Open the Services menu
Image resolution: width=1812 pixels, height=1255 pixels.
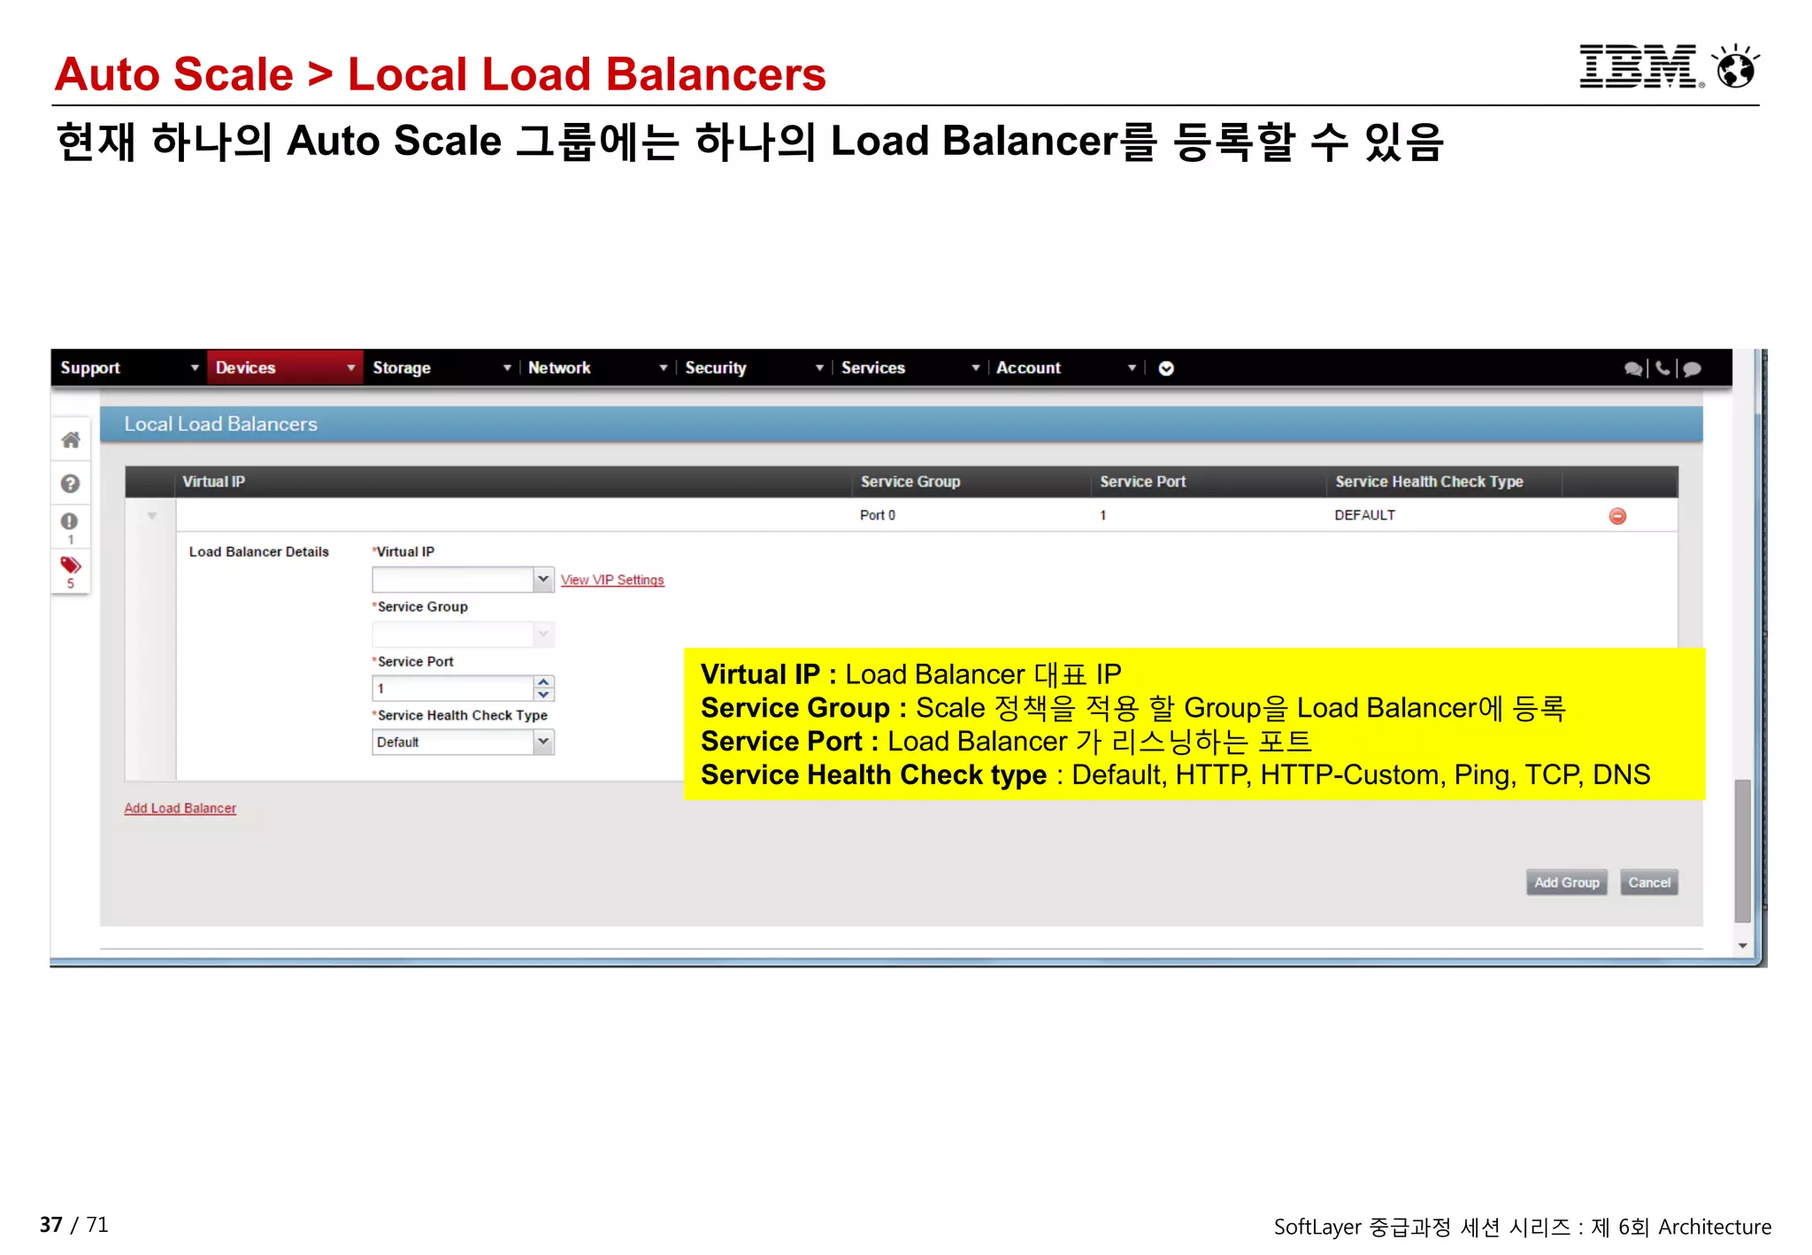(910, 367)
